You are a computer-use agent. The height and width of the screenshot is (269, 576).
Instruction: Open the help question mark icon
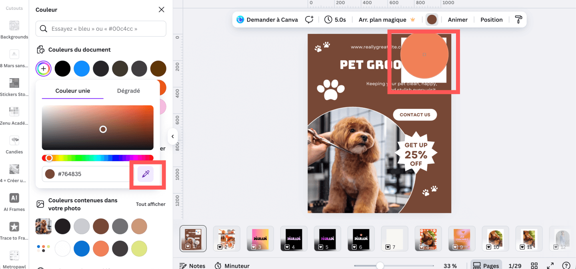coord(566,265)
